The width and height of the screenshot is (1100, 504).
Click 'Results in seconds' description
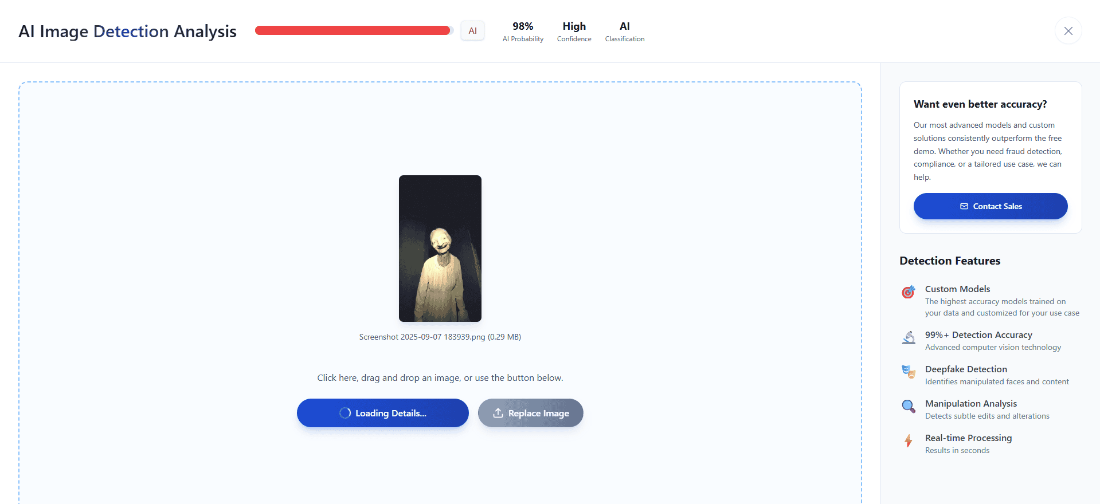point(957,451)
